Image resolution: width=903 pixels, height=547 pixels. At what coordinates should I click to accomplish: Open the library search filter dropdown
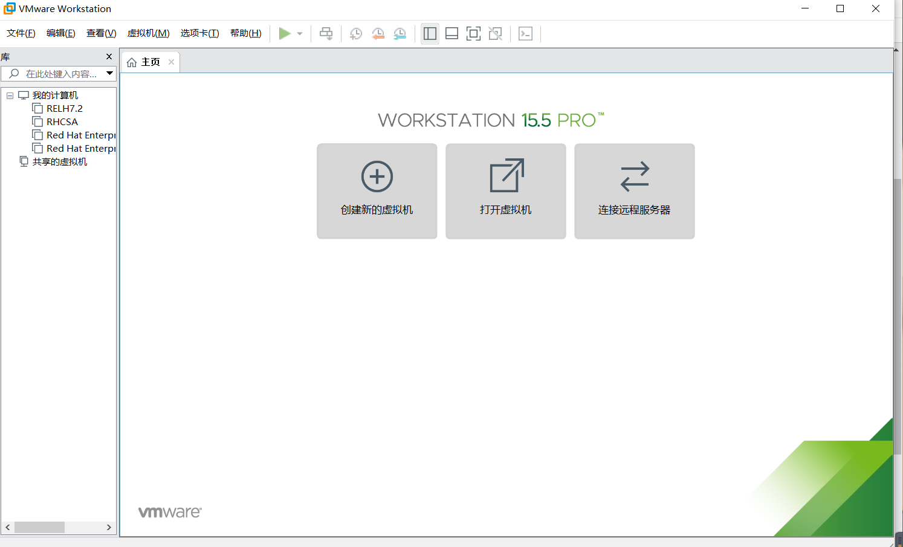click(109, 73)
